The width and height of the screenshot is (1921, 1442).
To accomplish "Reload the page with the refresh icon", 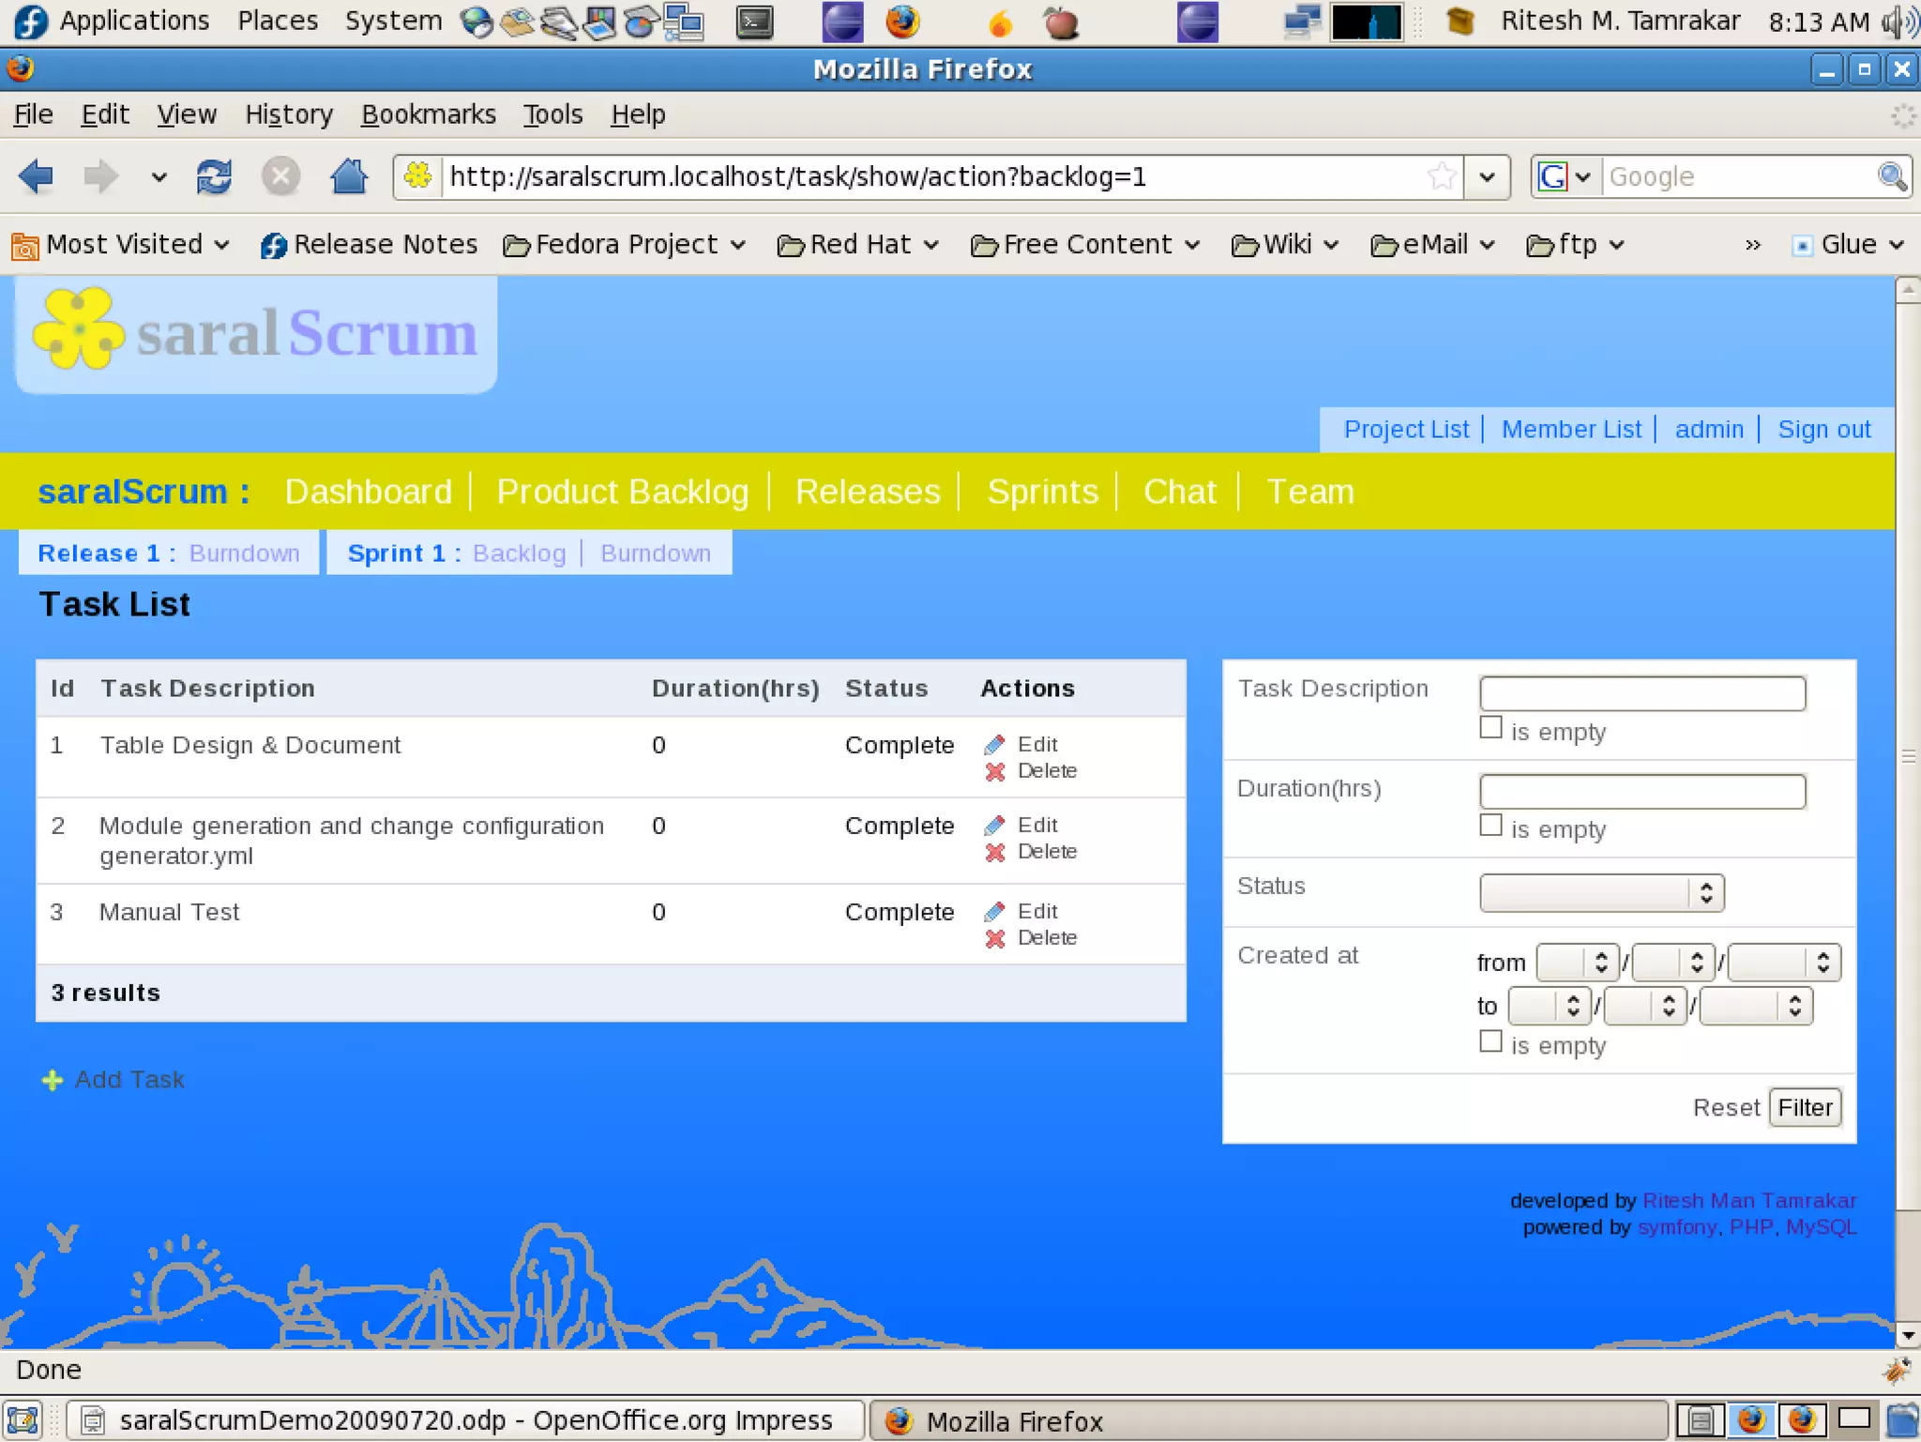I will (214, 176).
